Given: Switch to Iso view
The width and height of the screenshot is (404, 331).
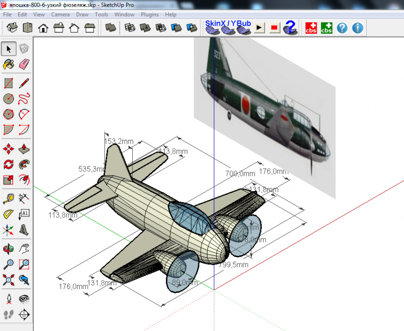Looking at the screenshot, I should tap(12, 28).
